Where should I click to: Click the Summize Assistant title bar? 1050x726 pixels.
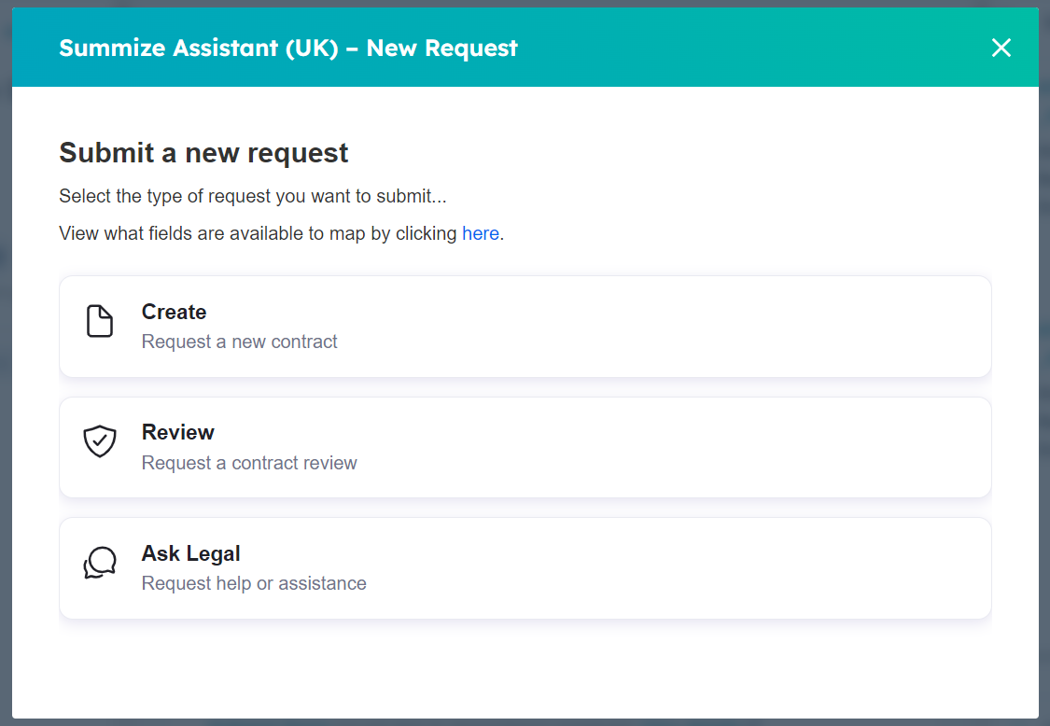(x=288, y=48)
